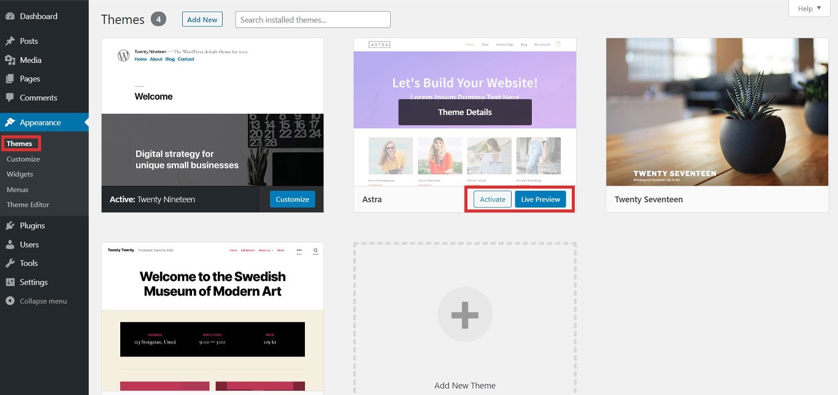
Task: Click the Themes page heading
Action: pyautogui.click(x=123, y=20)
